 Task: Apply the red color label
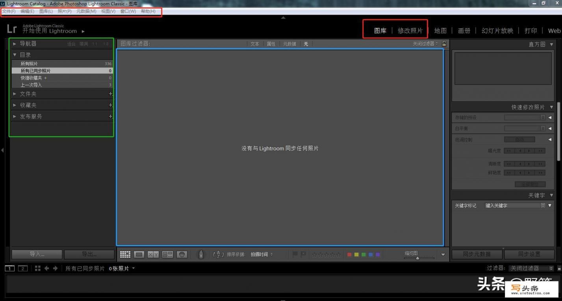[x=349, y=255]
